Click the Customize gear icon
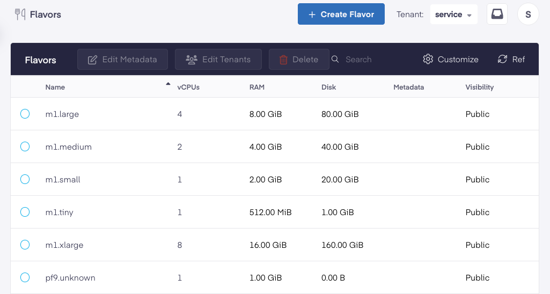This screenshot has height=294, width=550. (x=428, y=60)
